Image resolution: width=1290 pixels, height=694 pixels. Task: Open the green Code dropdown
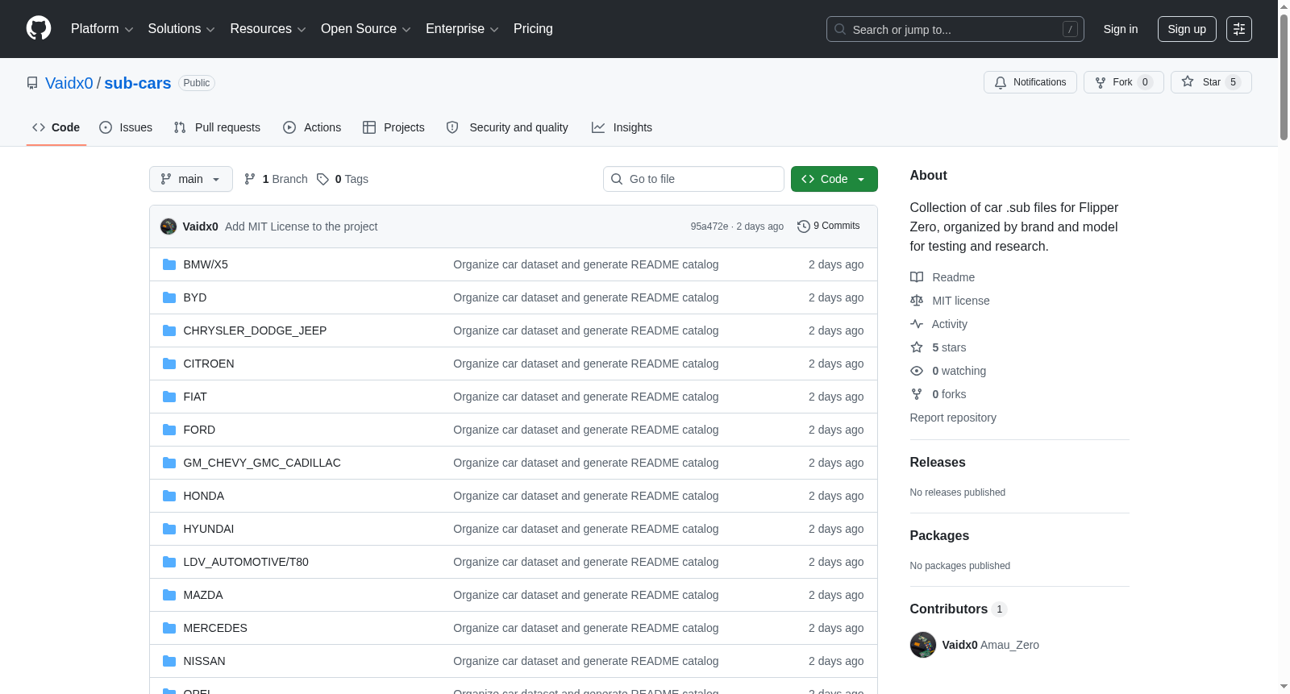[834, 179]
